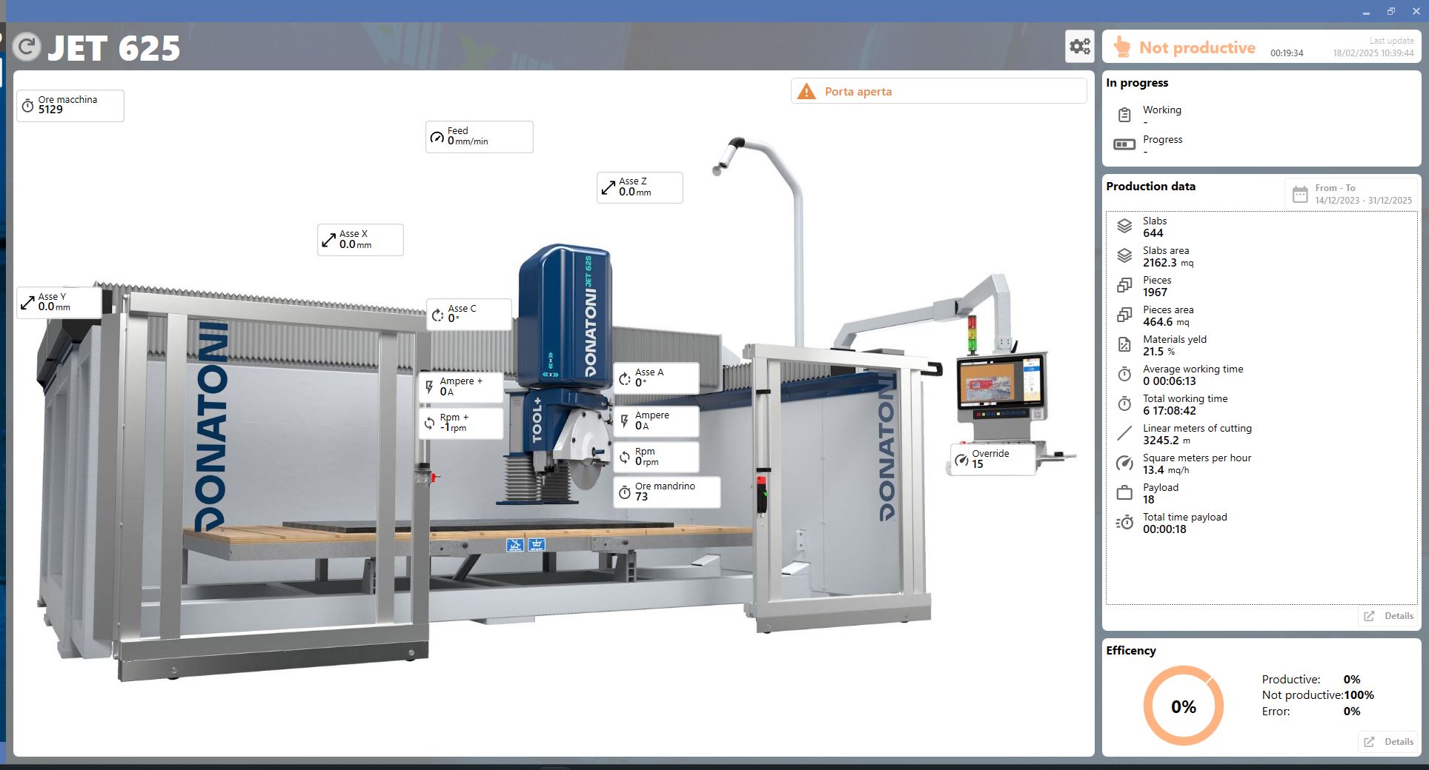Click the Ore macchina clock icon
Screen dimensions: 1429x770
click(27, 105)
